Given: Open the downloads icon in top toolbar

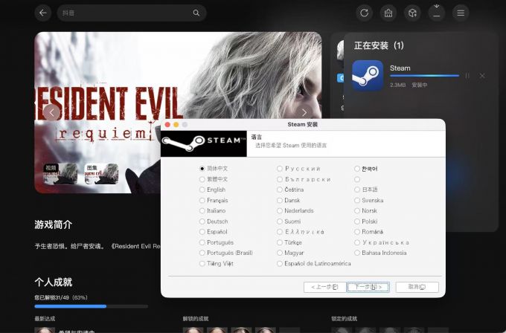Looking at the screenshot, I should 437,13.
